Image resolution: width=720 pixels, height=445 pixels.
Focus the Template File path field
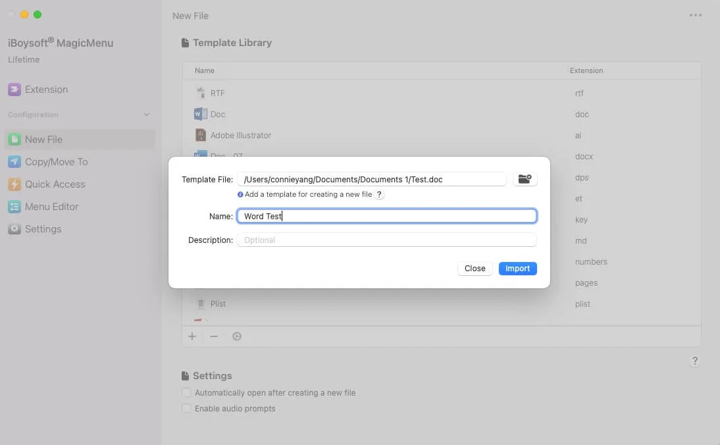tap(371, 180)
